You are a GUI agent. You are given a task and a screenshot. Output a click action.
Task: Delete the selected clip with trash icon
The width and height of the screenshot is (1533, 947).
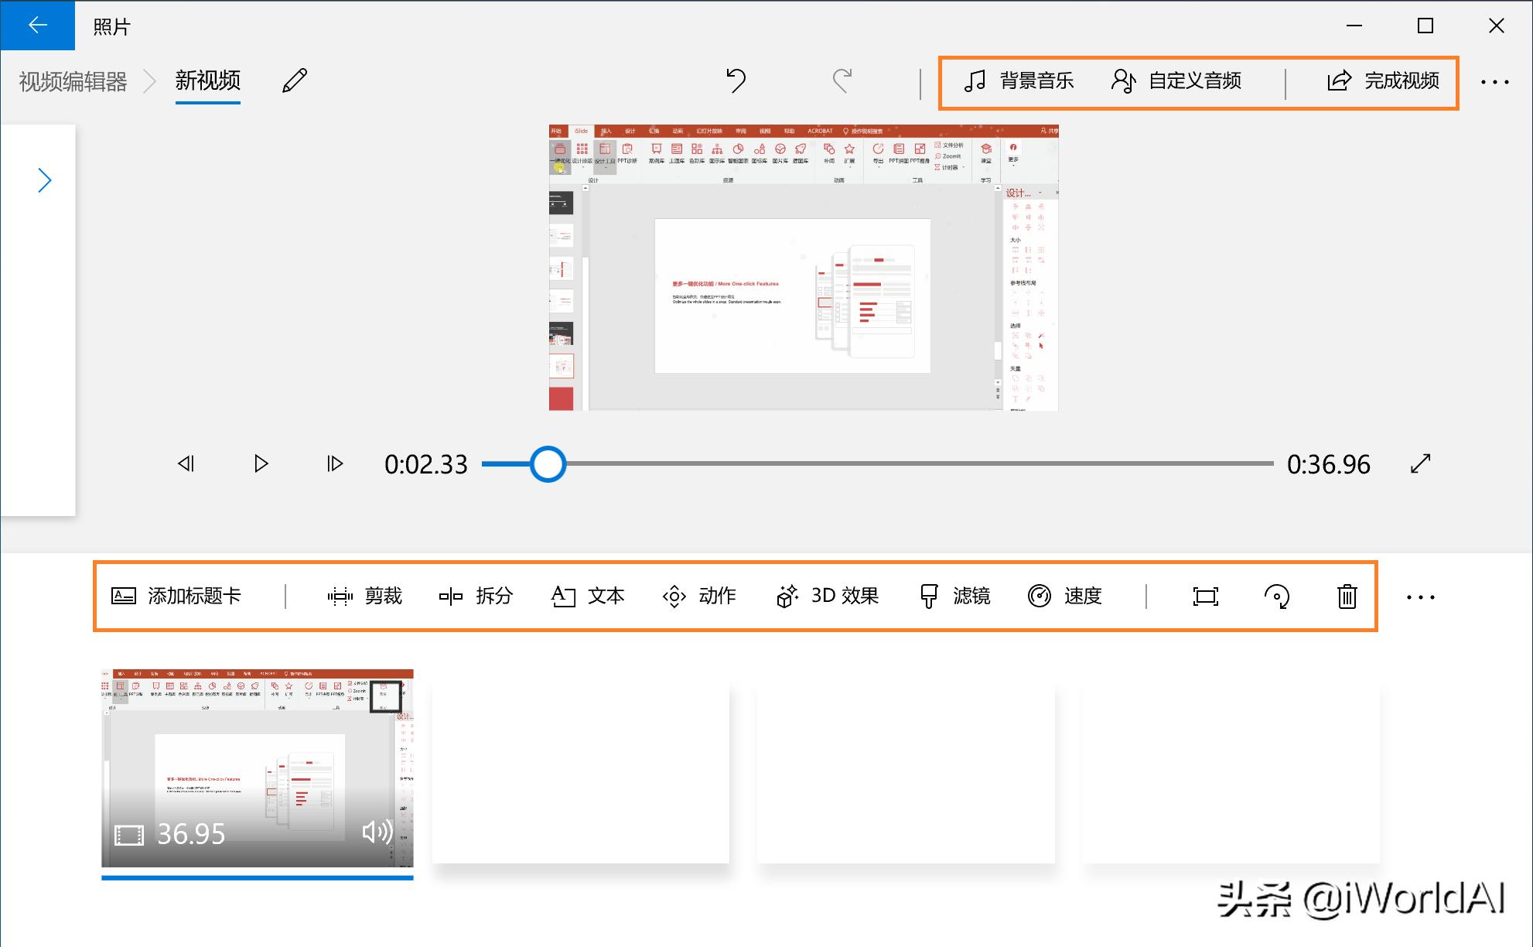(1346, 596)
